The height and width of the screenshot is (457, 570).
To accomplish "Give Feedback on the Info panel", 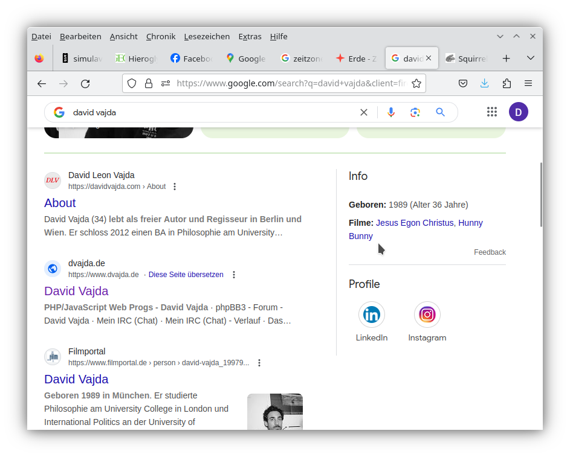I will pyautogui.click(x=490, y=252).
